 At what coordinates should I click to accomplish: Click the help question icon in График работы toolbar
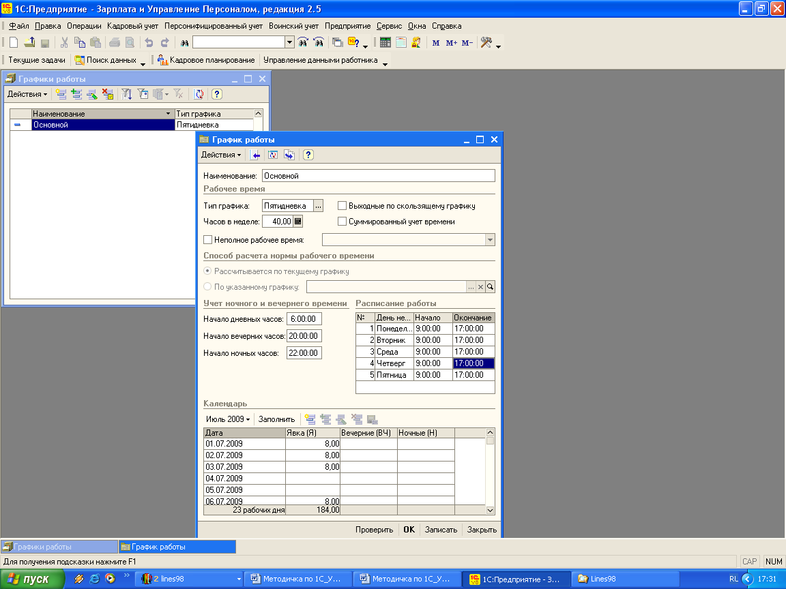click(x=308, y=155)
